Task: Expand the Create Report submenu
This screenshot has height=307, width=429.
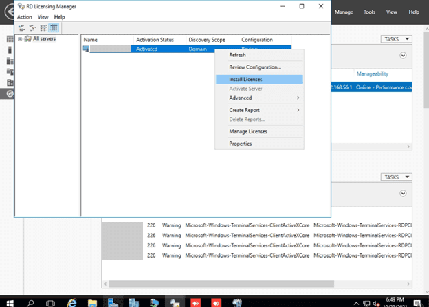Action: [x=259, y=110]
